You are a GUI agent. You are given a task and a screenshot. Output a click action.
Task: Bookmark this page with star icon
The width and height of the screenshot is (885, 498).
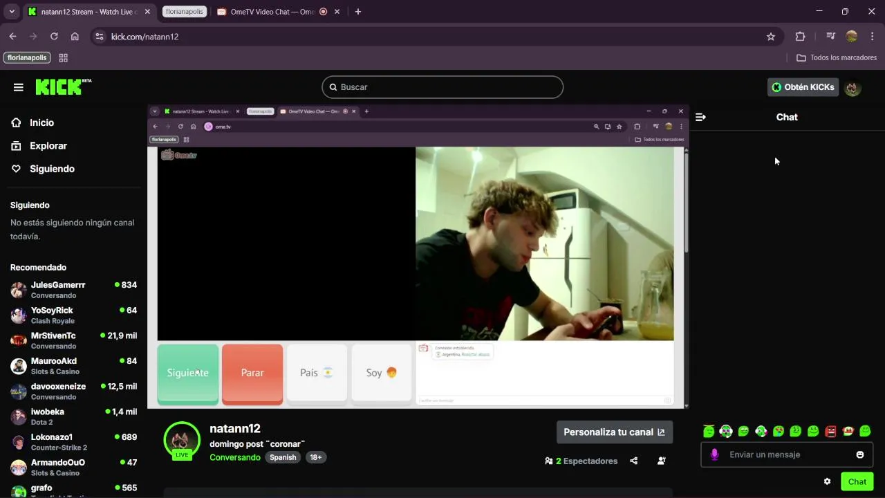click(771, 37)
